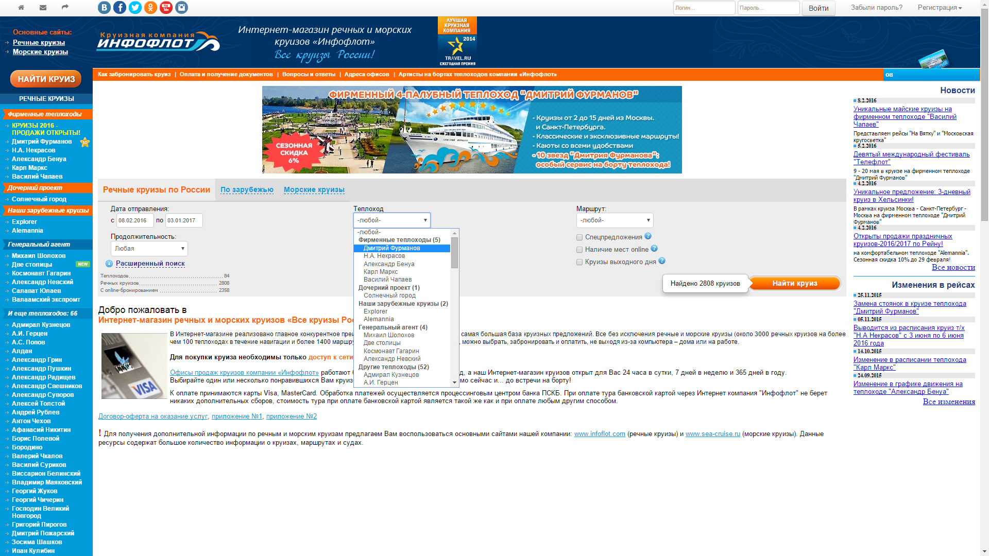Open the Продолжительность dropdown
The image size is (989, 556).
click(149, 249)
